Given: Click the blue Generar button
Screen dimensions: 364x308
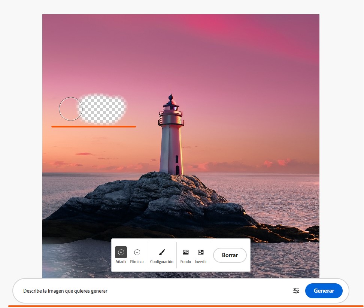Looking at the screenshot, I should point(324,291).
